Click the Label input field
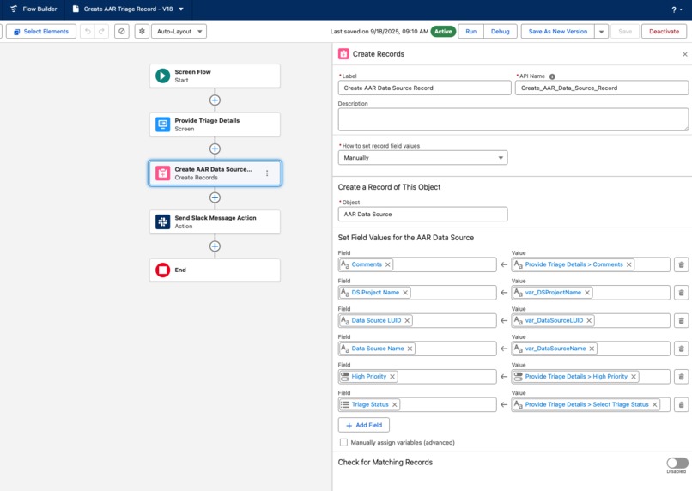 (x=424, y=88)
